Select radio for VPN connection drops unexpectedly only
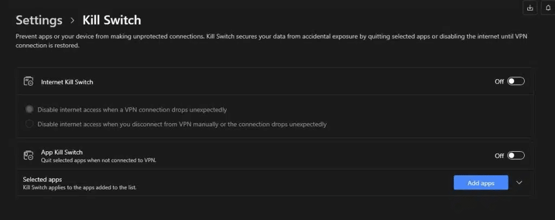 pos(29,110)
